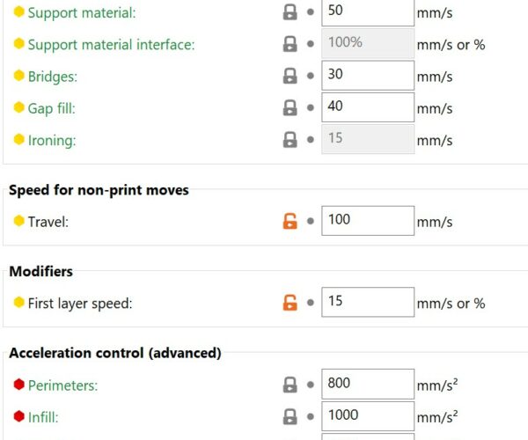Click the reset dot next to Travel
Viewport: 528px width, 440px height.
click(311, 221)
